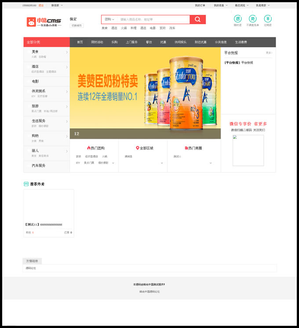
Task: Click 更多 next to 平台快报
Action: 269,53
